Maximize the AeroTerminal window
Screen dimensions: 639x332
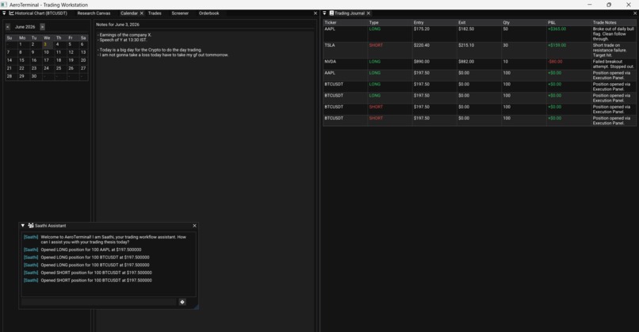click(x=608, y=5)
